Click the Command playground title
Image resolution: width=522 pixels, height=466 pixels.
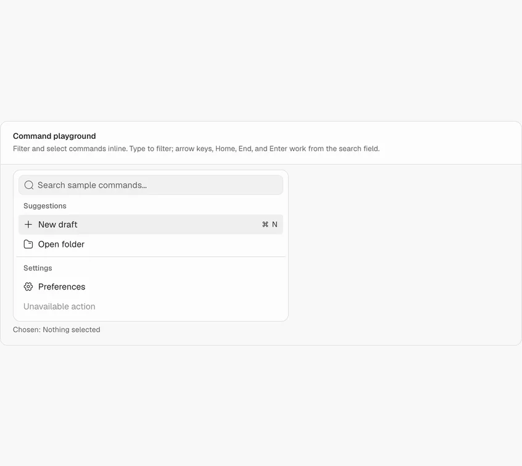54,136
